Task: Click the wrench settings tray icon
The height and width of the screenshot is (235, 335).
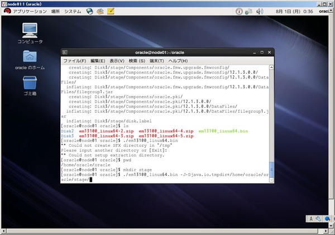Action: (318, 219)
